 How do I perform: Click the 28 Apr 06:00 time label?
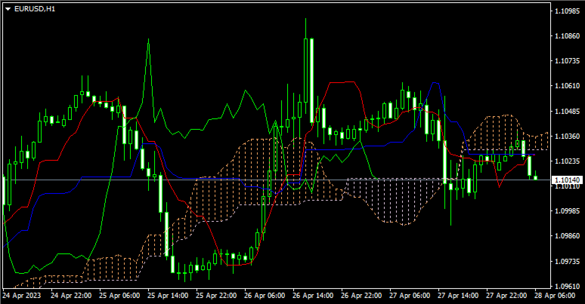[x=555, y=295]
